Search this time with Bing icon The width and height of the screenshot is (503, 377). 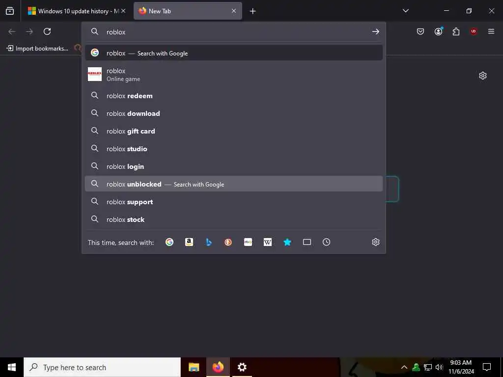[x=209, y=242]
